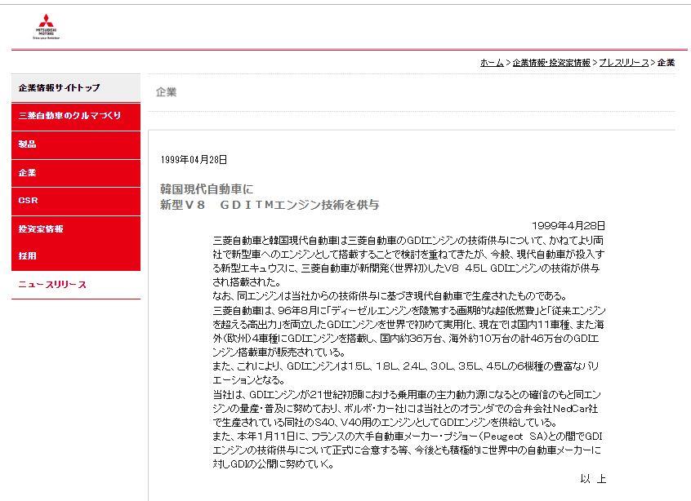Click the current 企業 breadcrumb text
The width and height of the screenshot is (691, 501).
pyautogui.click(x=666, y=63)
